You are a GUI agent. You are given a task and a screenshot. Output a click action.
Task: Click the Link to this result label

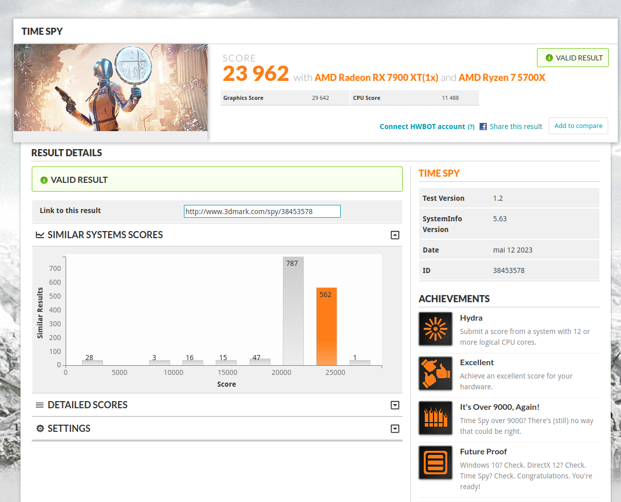(x=70, y=211)
